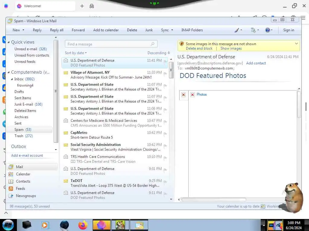The image size is (309, 231).
Task: Open the layout menus icon in toolbar
Action: tap(253, 30)
